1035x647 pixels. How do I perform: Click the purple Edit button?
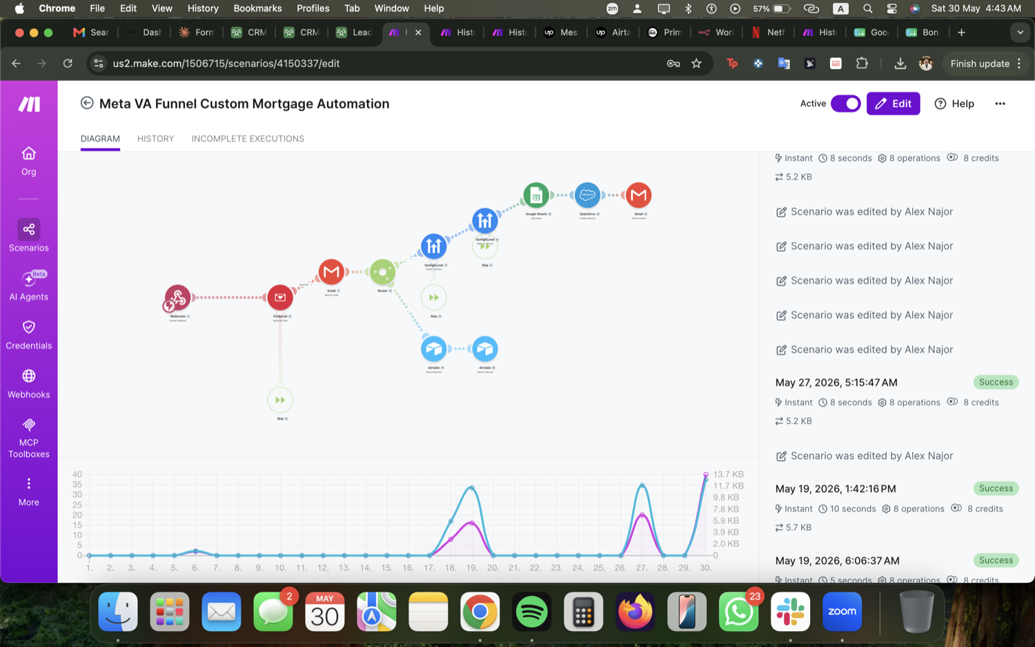[x=893, y=104]
